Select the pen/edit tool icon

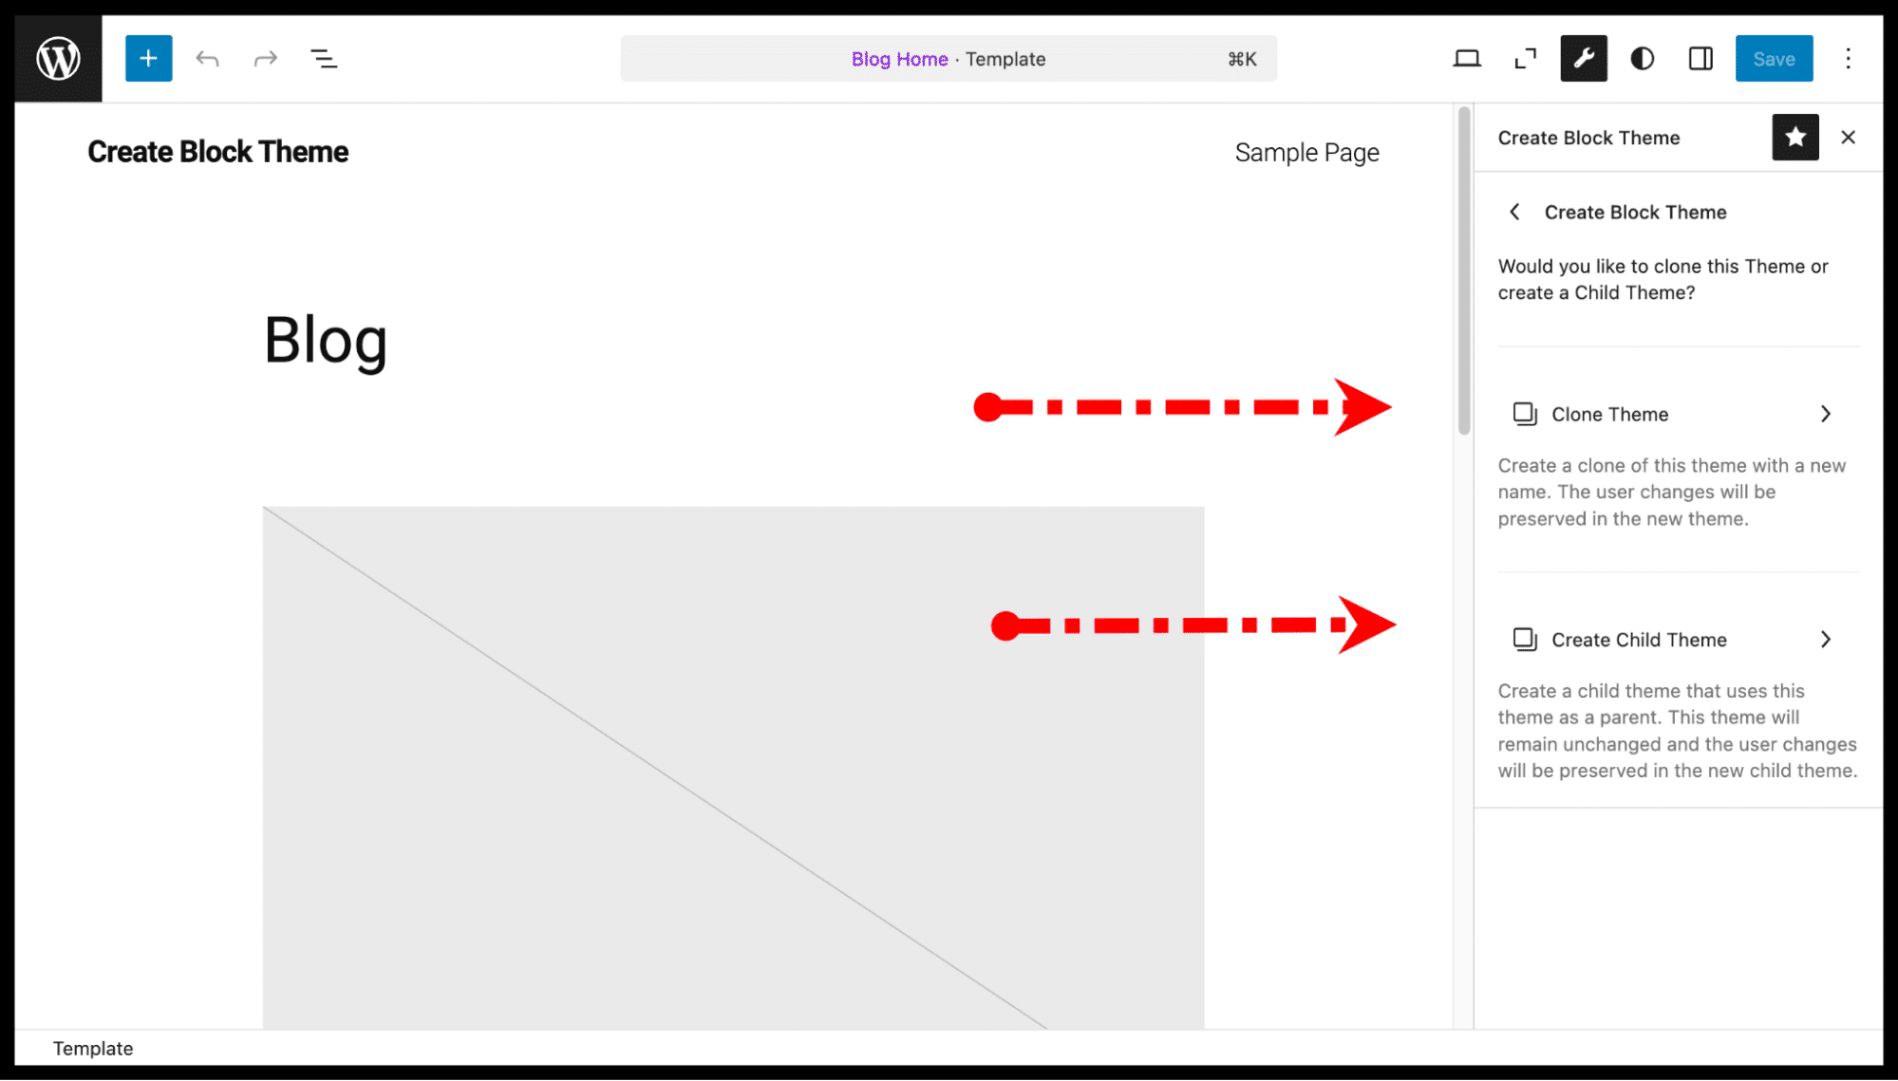(x=1584, y=59)
